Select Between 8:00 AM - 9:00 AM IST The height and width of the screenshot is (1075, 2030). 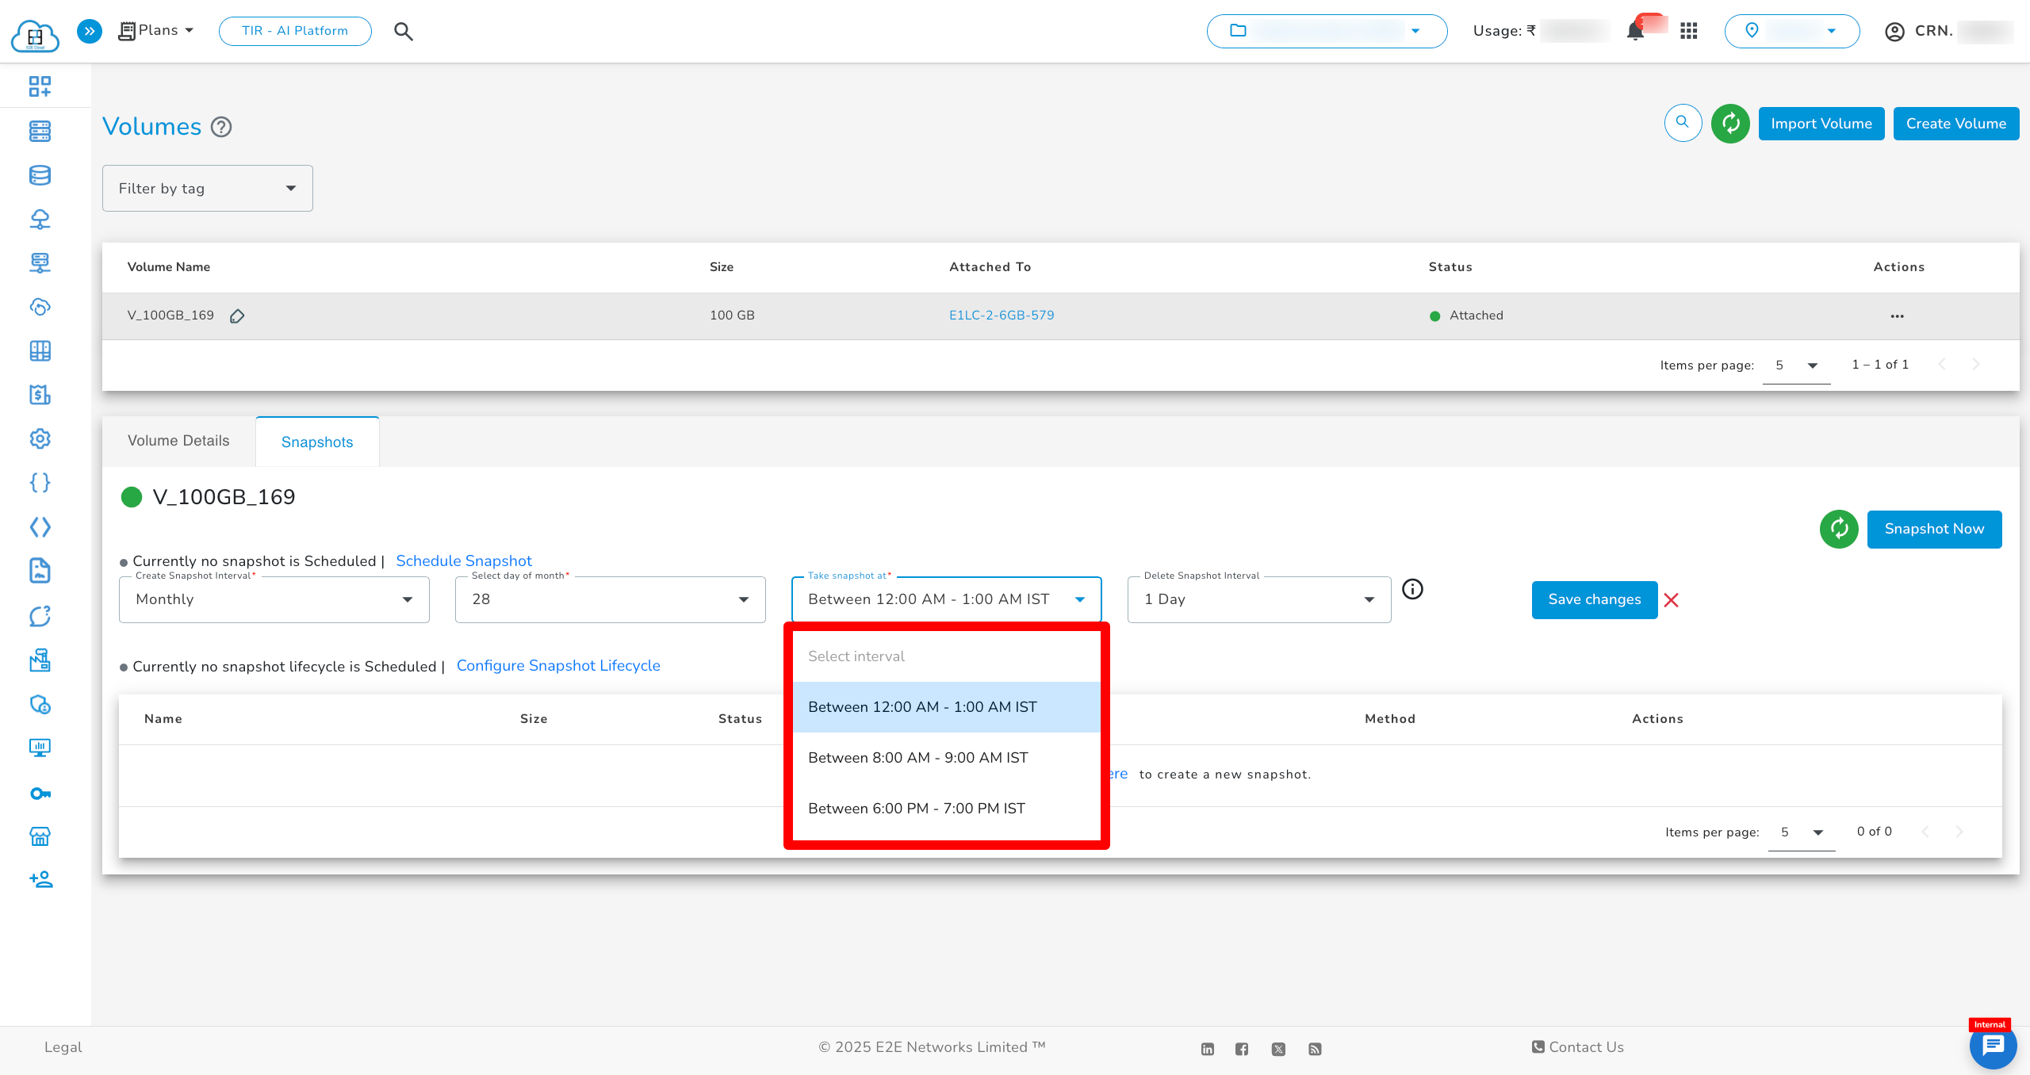coord(917,758)
